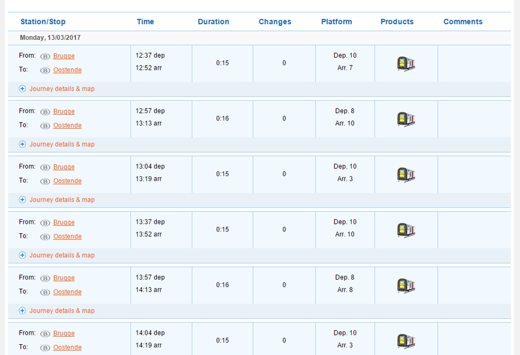Click the train icon for 13:57 departure
Image resolution: width=520 pixels, height=355 pixels.
(x=406, y=285)
